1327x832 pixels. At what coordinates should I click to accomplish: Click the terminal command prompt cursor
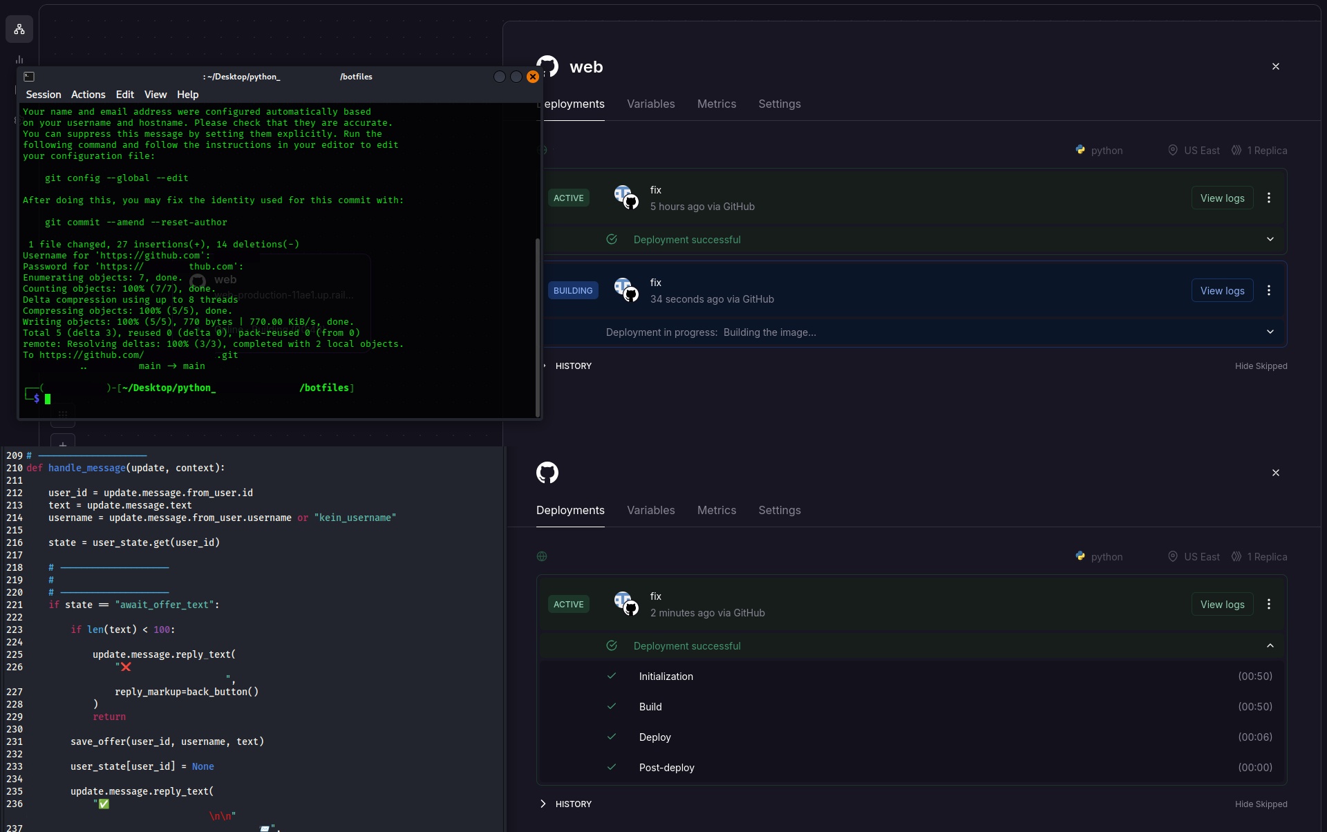(x=48, y=399)
